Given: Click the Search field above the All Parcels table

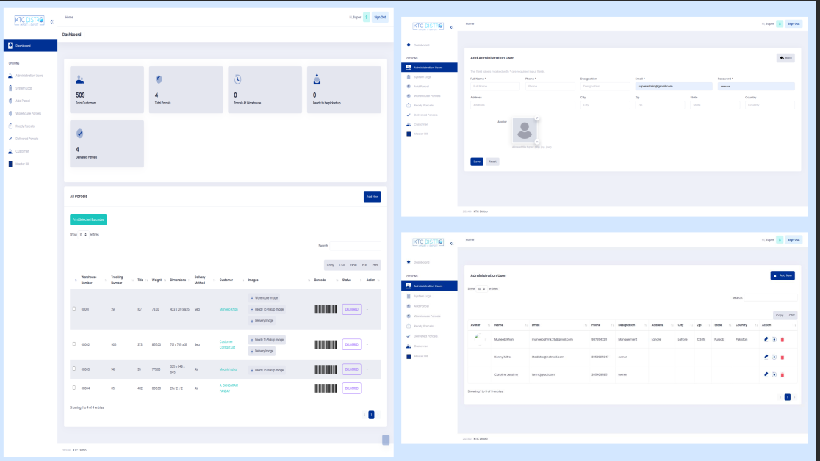Looking at the screenshot, I should tap(355, 246).
